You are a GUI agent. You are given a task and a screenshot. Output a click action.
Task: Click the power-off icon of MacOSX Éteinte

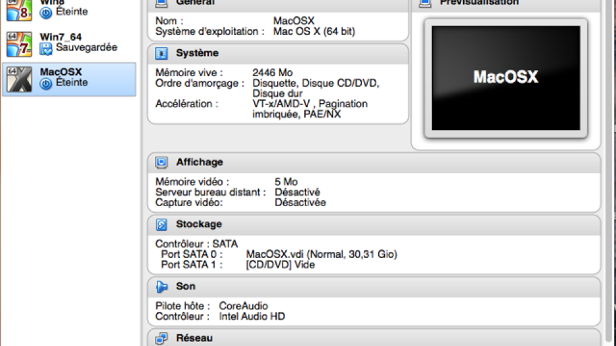(x=46, y=83)
